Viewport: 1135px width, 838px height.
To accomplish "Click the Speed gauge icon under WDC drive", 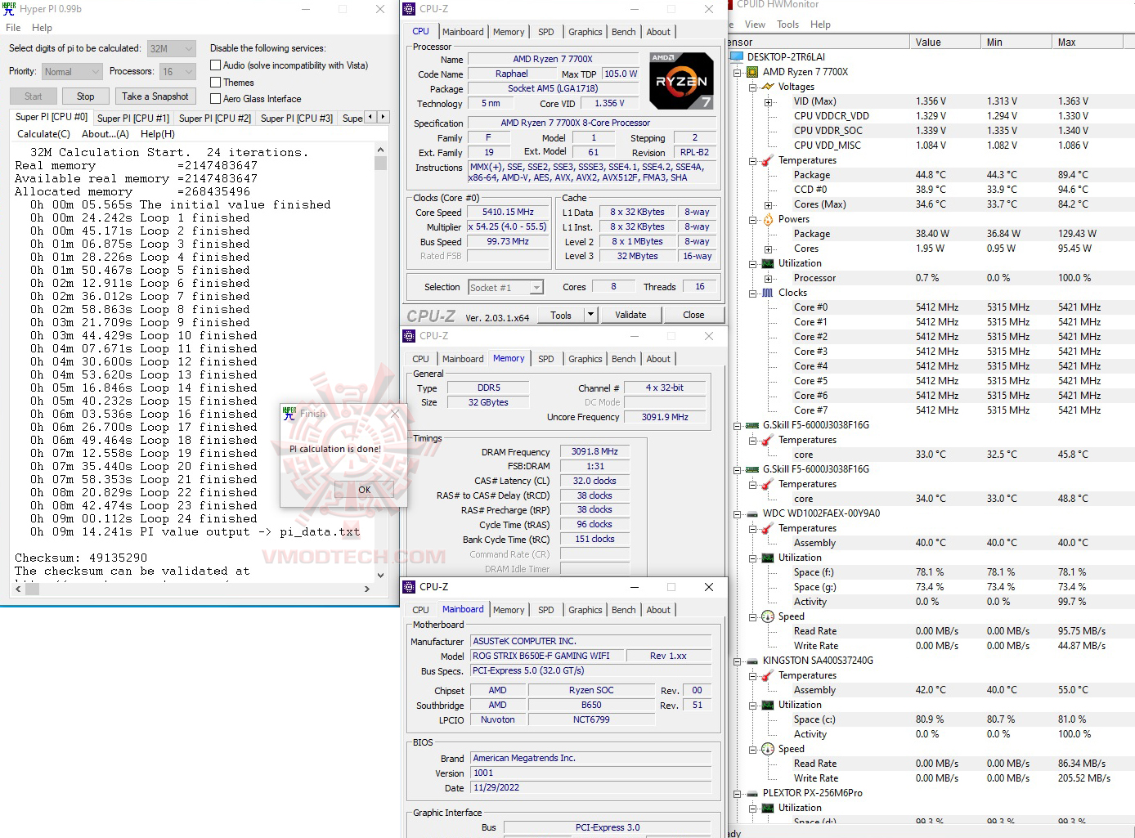I will click(x=767, y=616).
